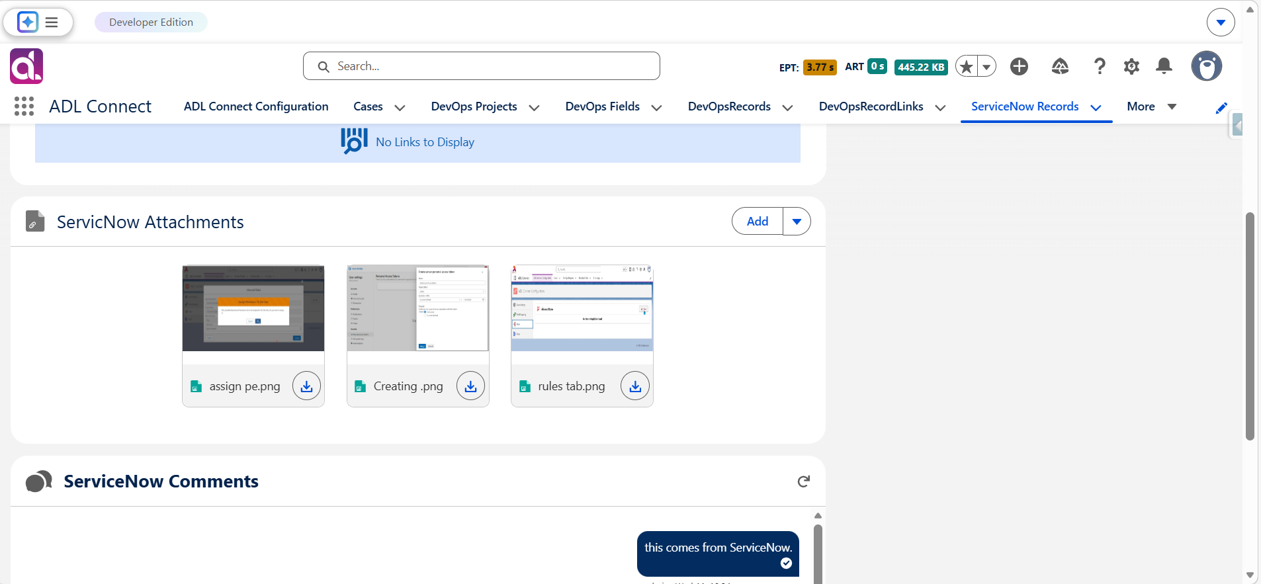Open the hamburger menu beside sparkle icon
Screen dimensions: 1261x584
tap(52, 22)
